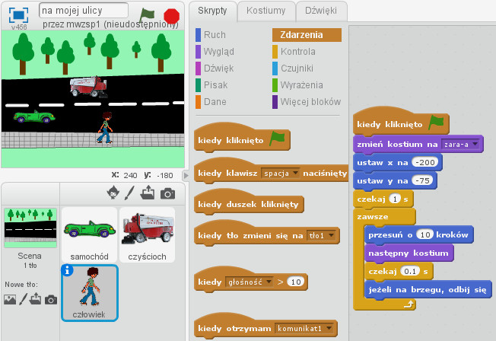
Task: Collapse stage with small arrow expander
Action: click(x=186, y=175)
